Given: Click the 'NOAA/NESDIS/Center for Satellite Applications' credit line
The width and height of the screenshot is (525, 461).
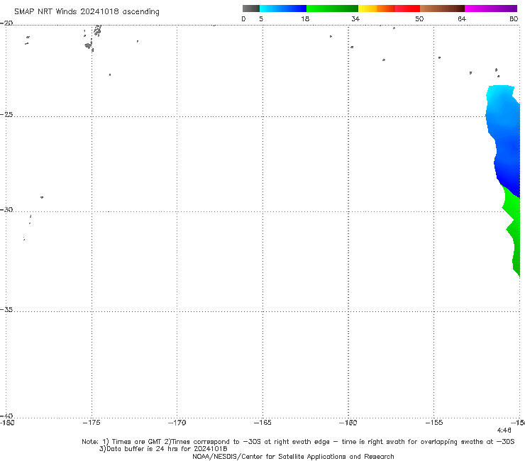Looking at the screenshot, I should click(293, 456).
